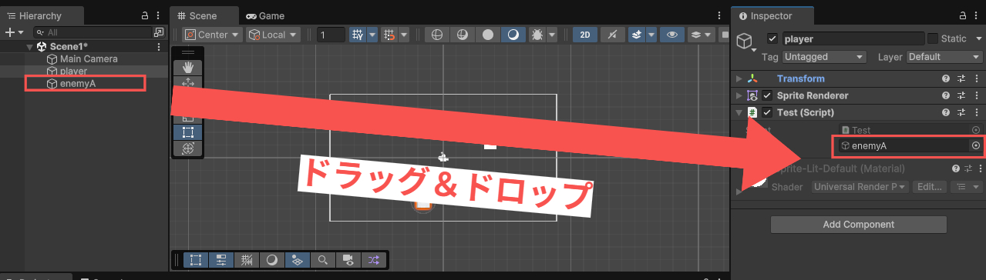The height and width of the screenshot is (280, 986).
Task: Select enemyA object in Hierarchy
Action: [x=77, y=84]
